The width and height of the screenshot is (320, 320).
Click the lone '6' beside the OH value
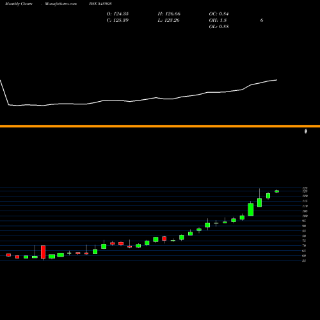262,20
